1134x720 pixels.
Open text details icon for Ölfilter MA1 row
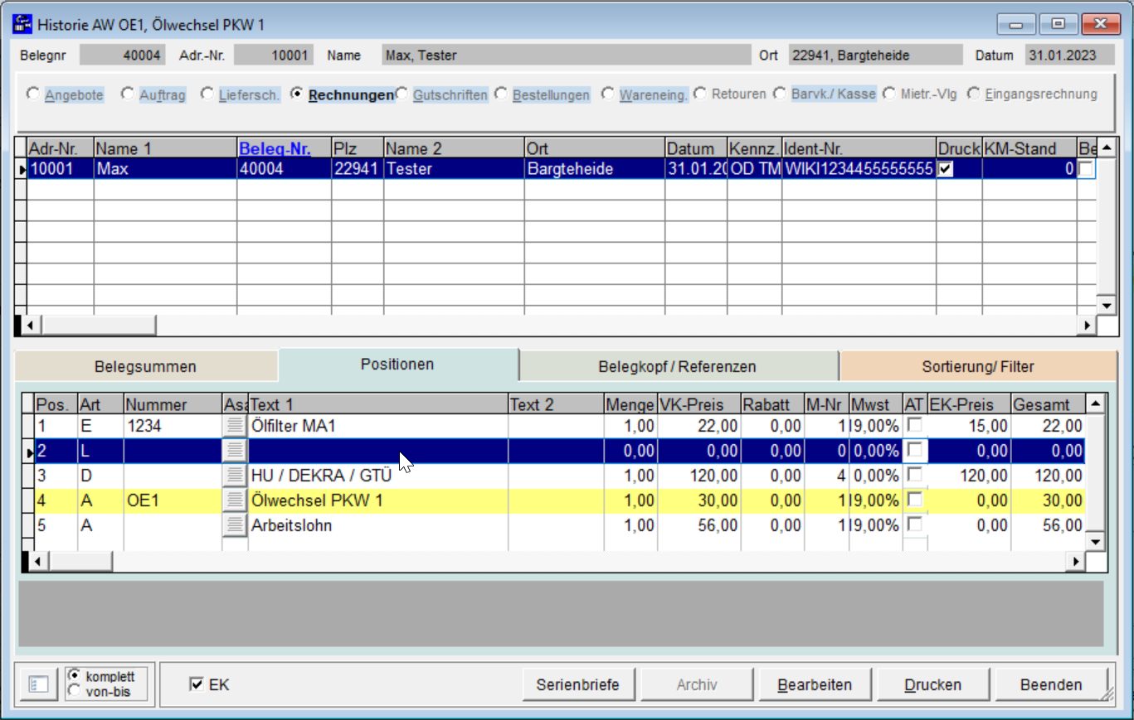235,426
